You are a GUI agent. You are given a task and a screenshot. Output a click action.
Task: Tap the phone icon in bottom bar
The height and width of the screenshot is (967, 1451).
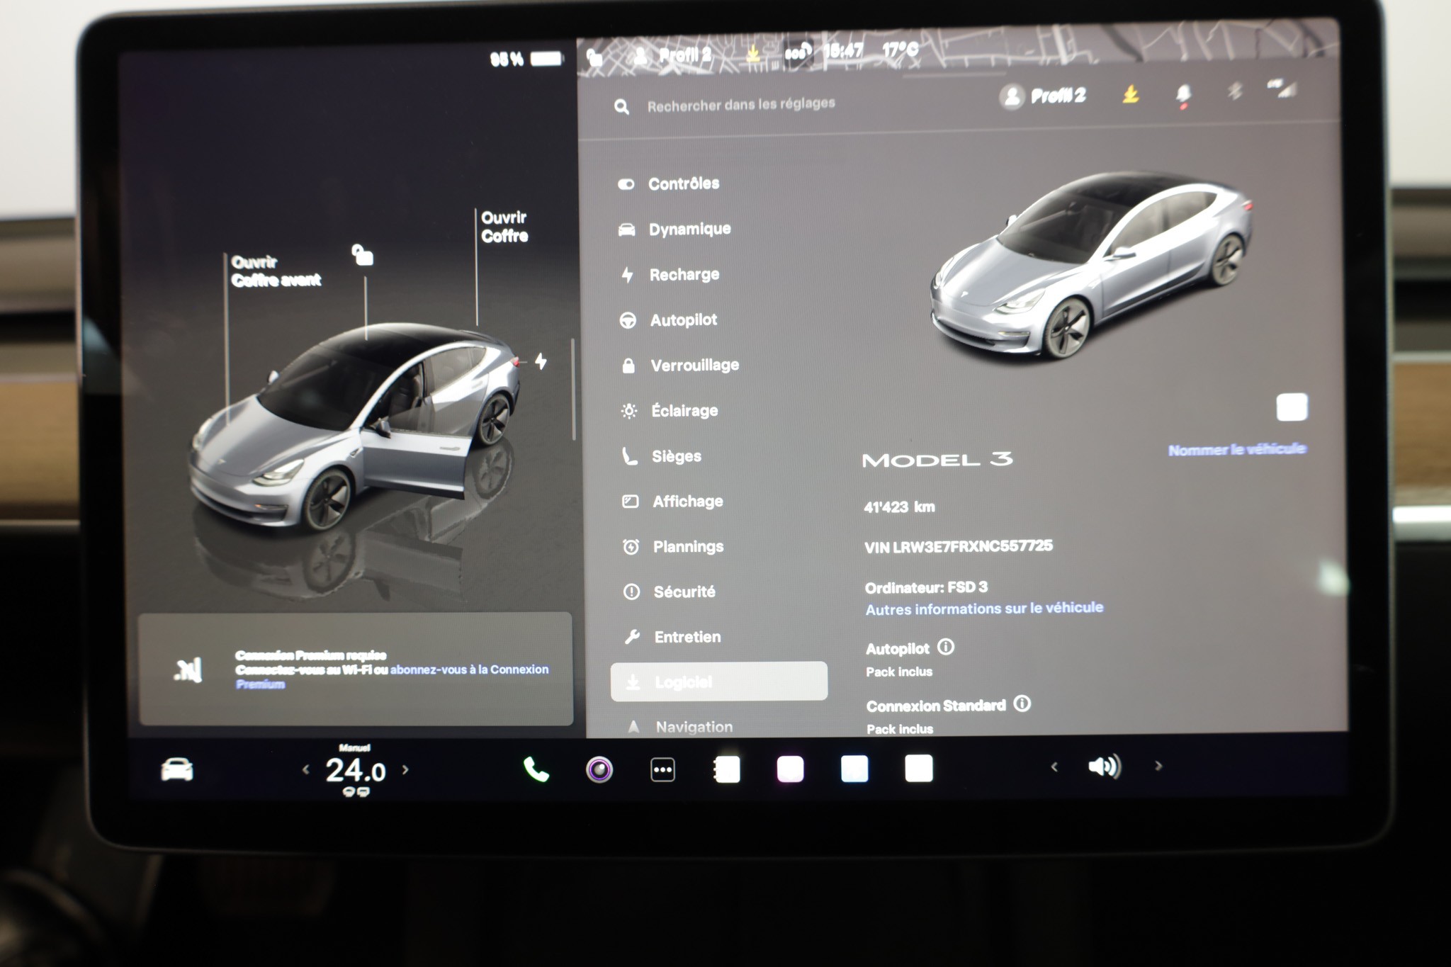[x=536, y=769]
